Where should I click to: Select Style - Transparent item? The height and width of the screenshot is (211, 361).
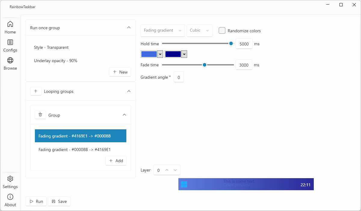coord(81,47)
